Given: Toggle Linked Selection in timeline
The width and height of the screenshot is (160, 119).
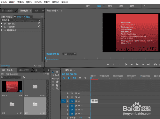Looking at the screenshot, I should point(75,78).
